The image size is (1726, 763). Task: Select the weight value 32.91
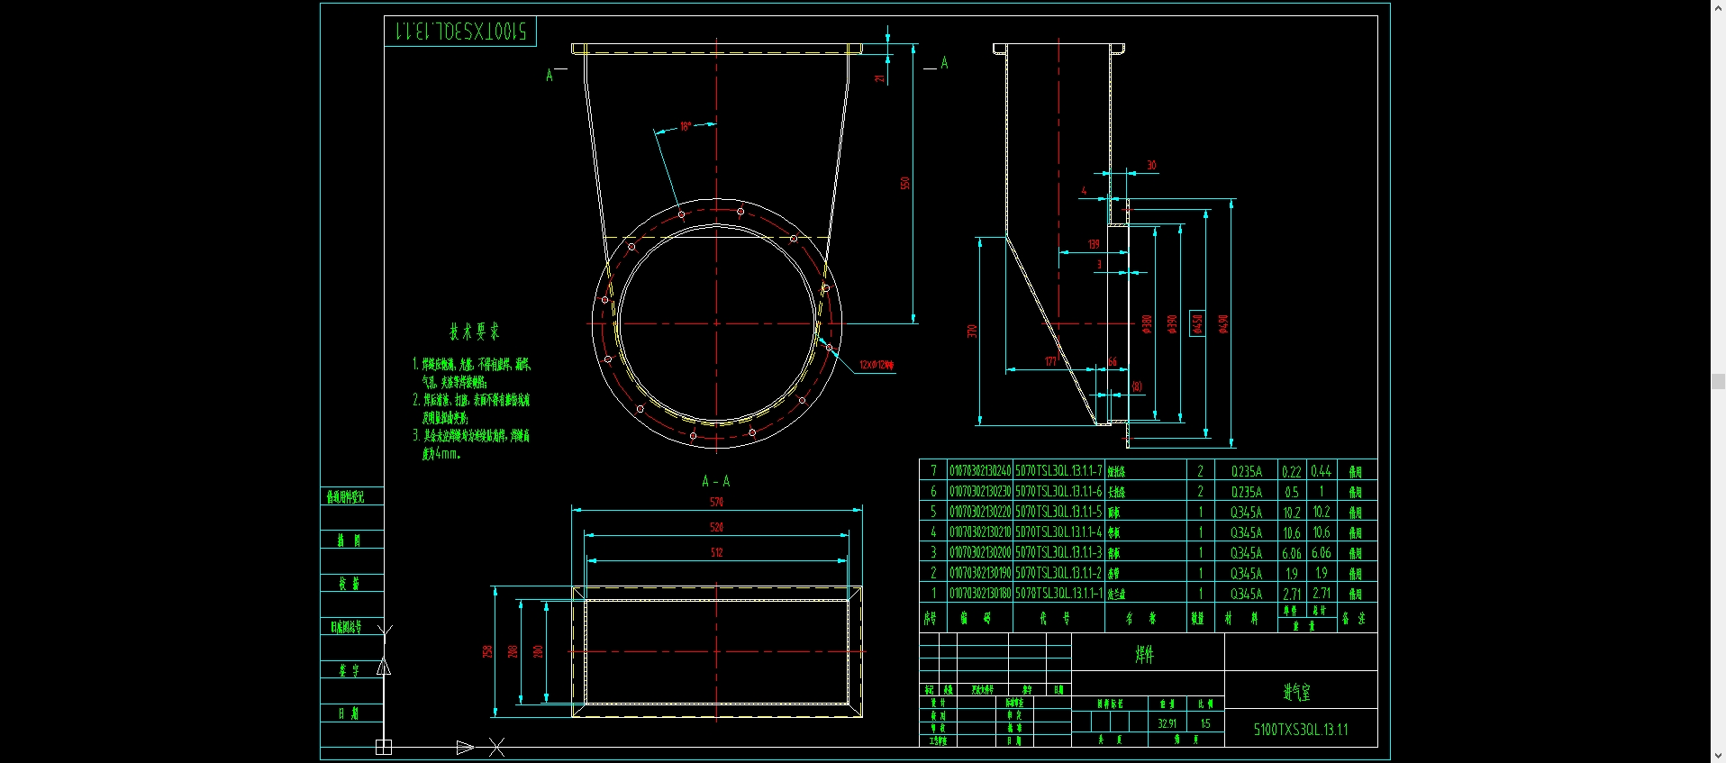point(1167,723)
